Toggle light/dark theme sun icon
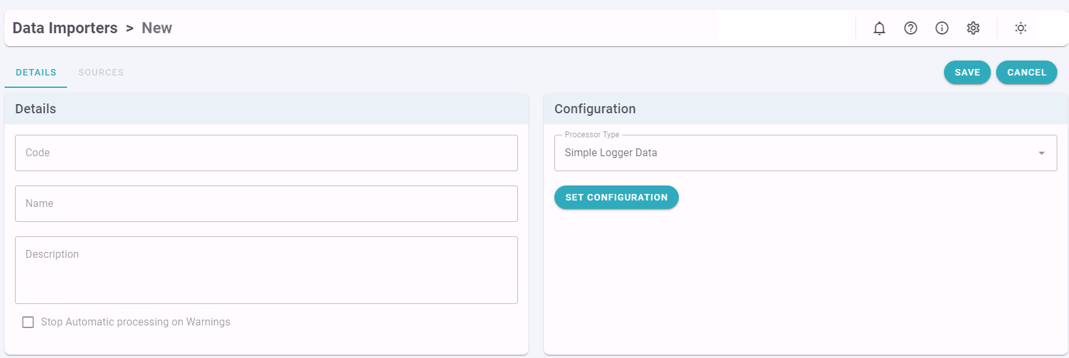The width and height of the screenshot is (1069, 358). coord(1021,28)
